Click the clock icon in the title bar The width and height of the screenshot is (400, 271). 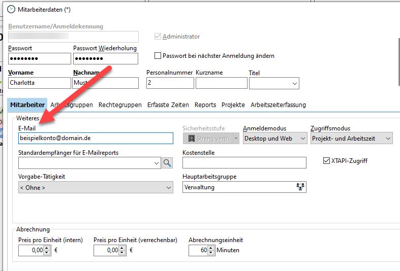(x=11, y=9)
